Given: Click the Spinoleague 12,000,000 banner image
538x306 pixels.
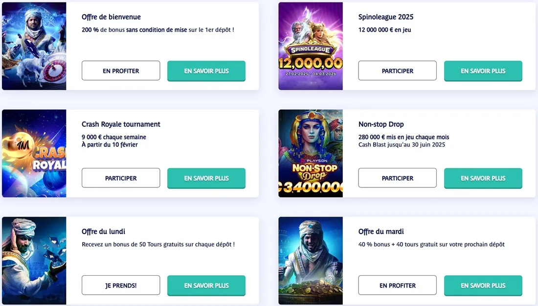Looking at the screenshot, I should tap(311, 46).
